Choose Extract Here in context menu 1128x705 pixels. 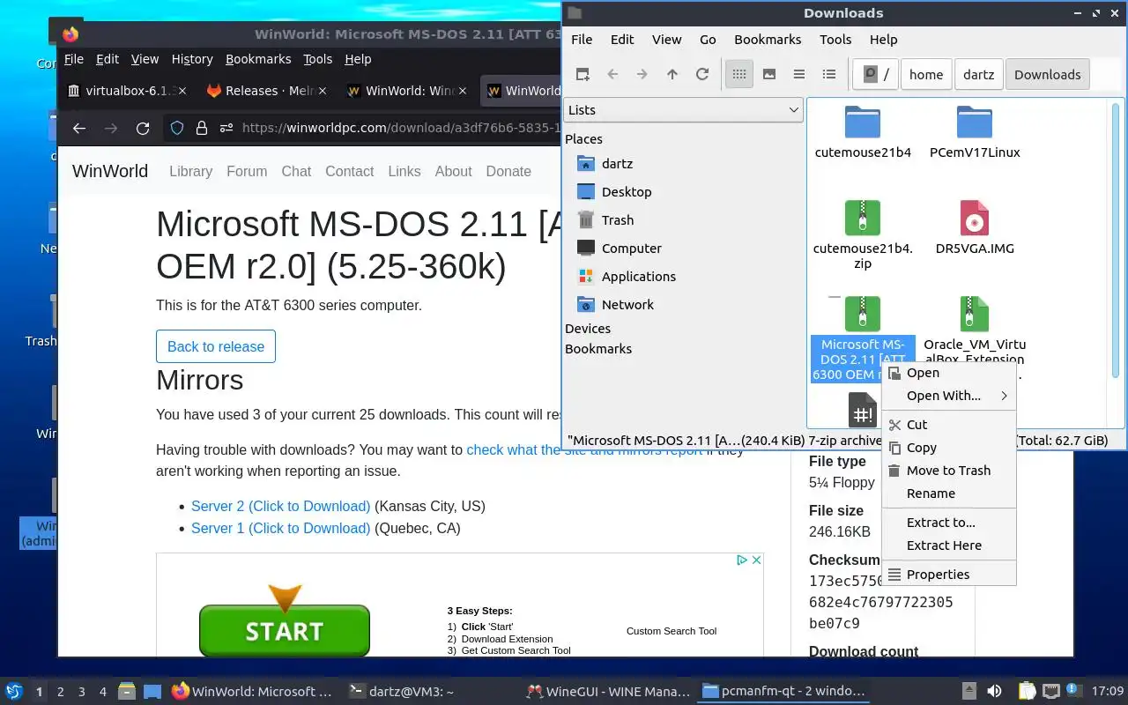pos(949,545)
